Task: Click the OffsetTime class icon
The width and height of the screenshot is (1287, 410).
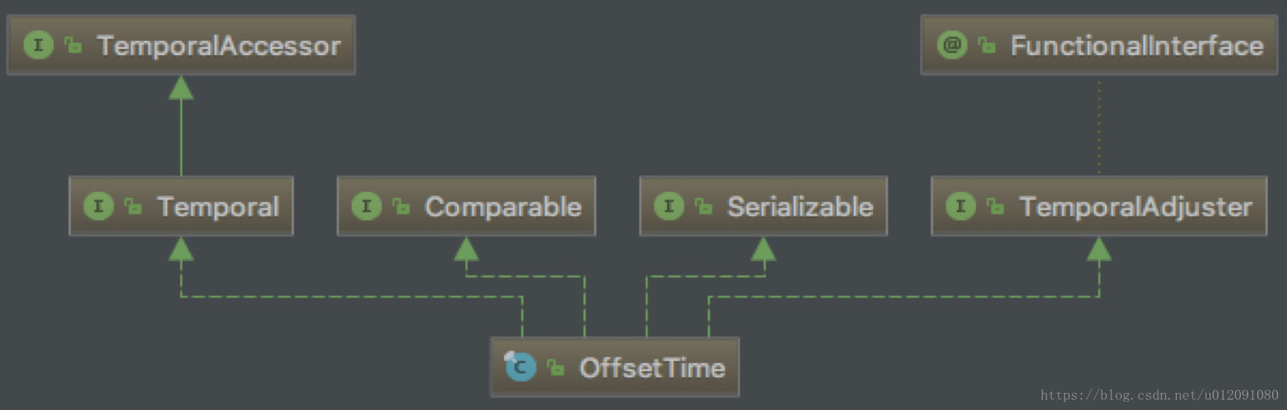Action: pos(520,367)
